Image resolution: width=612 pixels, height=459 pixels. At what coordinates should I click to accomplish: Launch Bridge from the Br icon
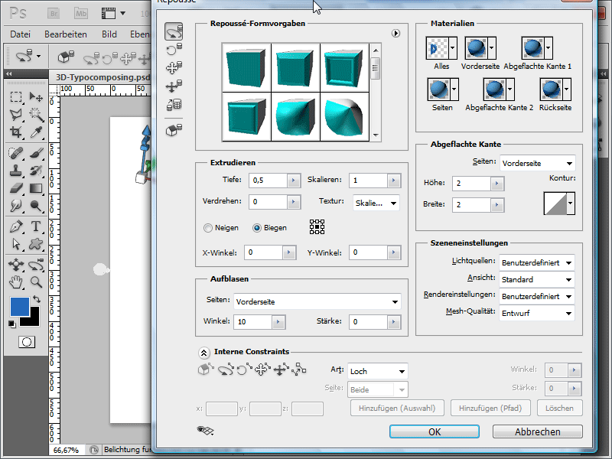[x=54, y=14]
